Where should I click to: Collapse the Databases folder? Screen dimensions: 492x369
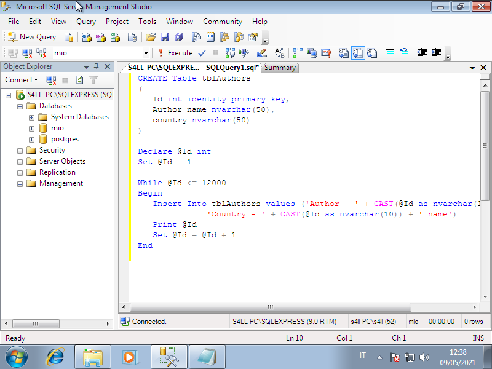point(20,106)
